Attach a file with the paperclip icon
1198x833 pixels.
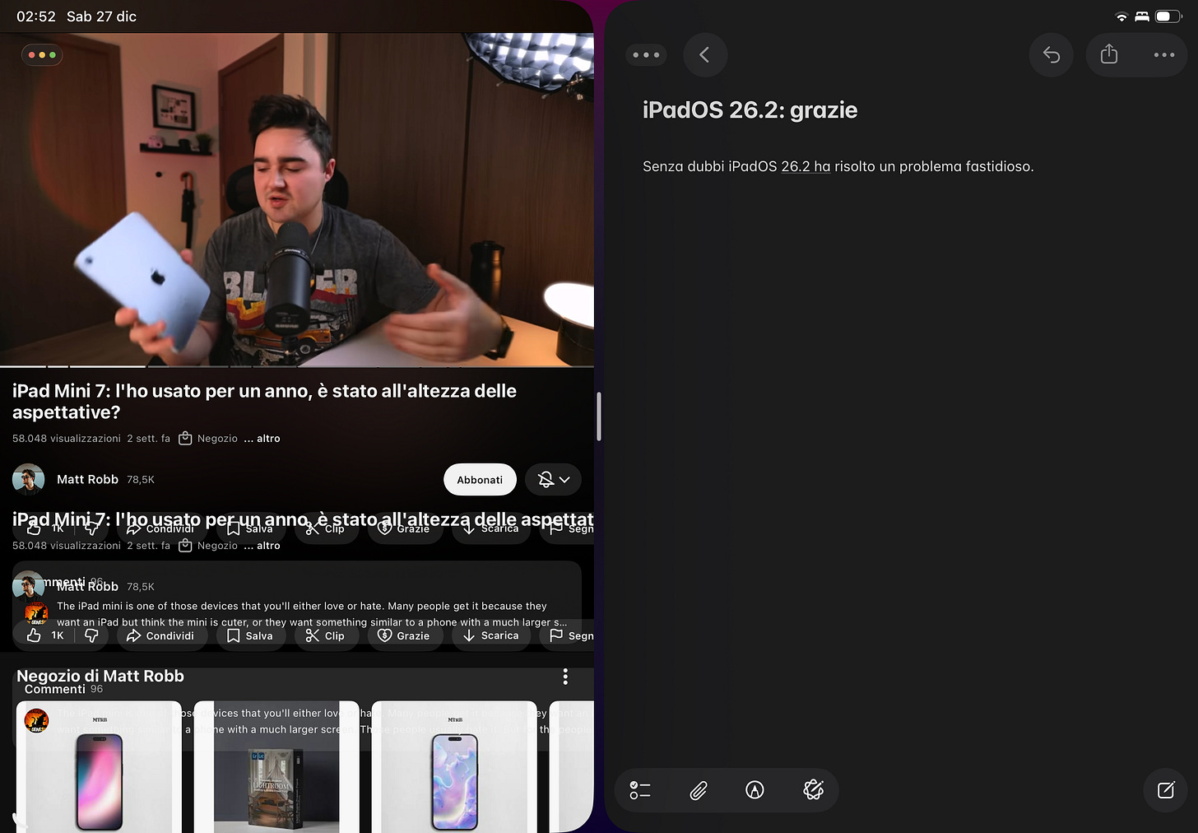tap(698, 790)
